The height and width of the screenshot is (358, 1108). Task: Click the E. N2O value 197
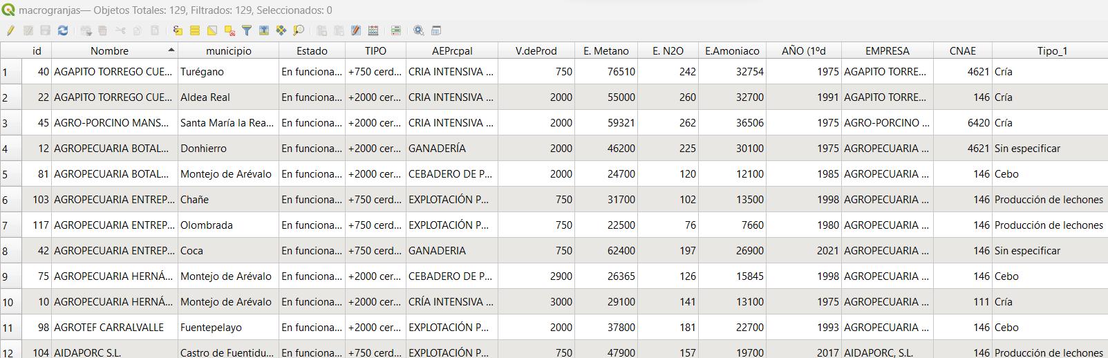coord(668,251)
